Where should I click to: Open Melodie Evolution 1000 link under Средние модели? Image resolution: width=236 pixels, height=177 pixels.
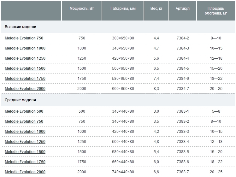[25, 131]
